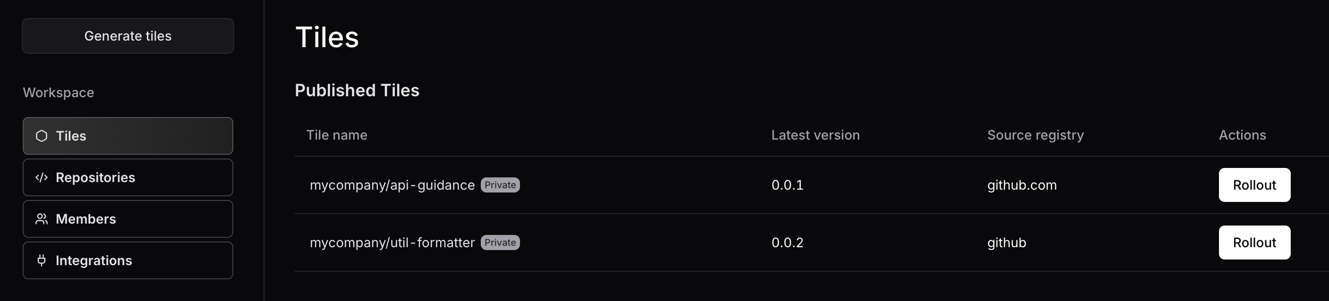The width and height of the screenshot is (1329, 301).
Task: Click the Repositories code brackets icon
Action: [42, 178]
